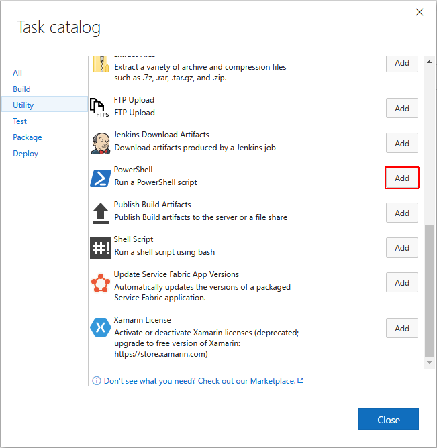Click the Shell Script task icon
The image size is (437, 448).
click(x=100, y=247)
